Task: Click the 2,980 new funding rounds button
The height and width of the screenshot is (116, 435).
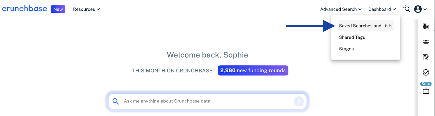Action: tap(253, 70)
